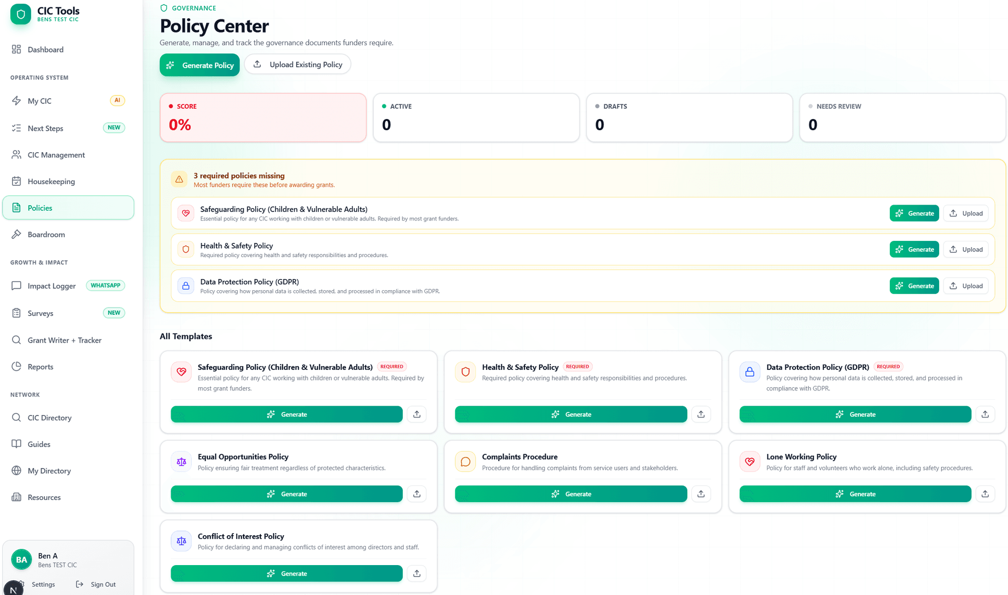Open the CIC Directory
This screenshot has width=1008, height=595.
[49, 418]
